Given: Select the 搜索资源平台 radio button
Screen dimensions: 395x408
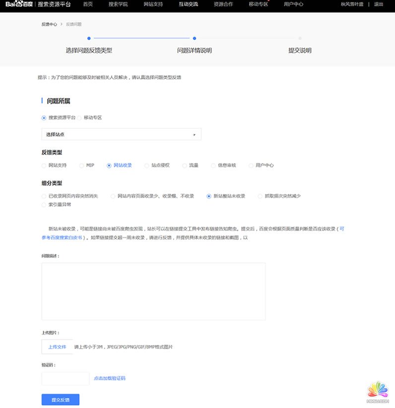Looking at the screenshot, I should coord(44,118).
